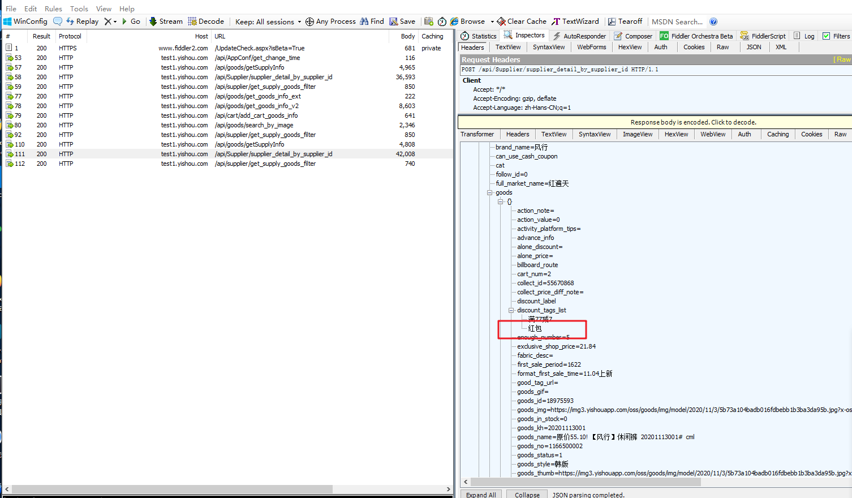The width and height of the screenshot is (852, 498).
Task: Click the timer stopwatch toolbar icon
Action: [x=442, y=22]
